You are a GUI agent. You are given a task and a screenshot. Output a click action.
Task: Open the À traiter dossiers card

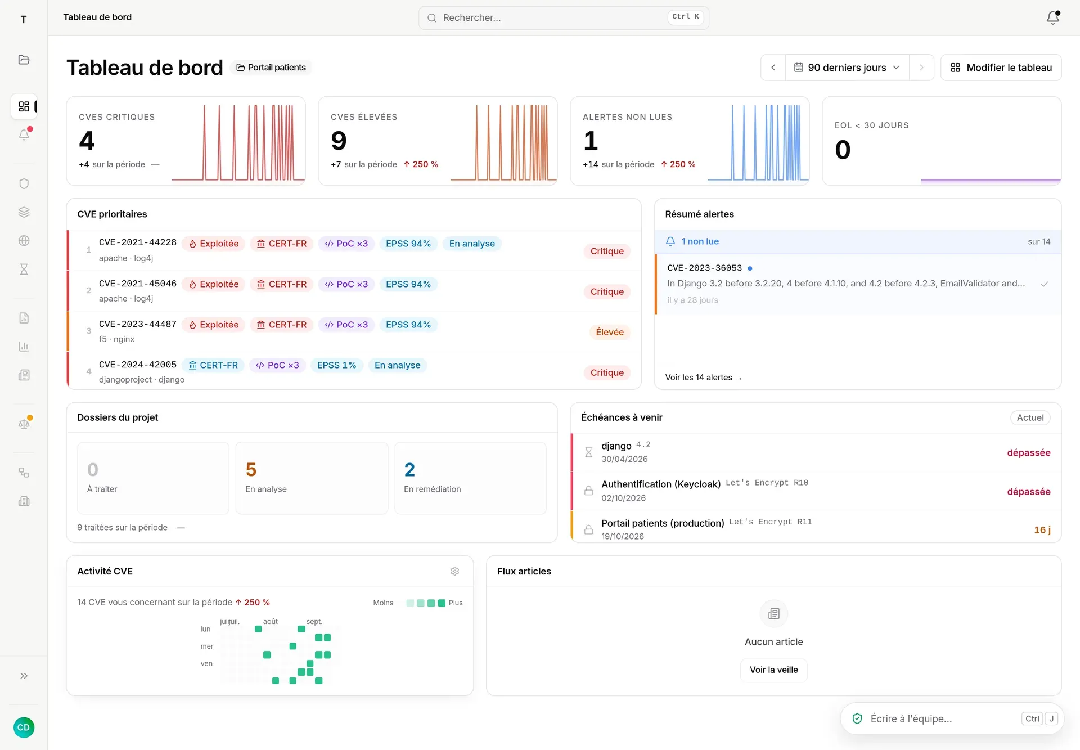pyautogui.click(x=153, y=478)
